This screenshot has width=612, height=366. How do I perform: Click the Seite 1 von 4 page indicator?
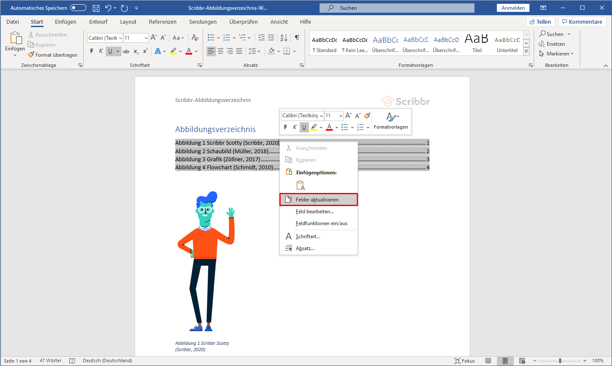pyautogui.click(x=18, y=361)
